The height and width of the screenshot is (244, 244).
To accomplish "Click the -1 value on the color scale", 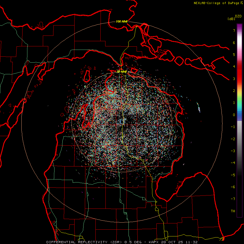I will click(x=233, y=127).
